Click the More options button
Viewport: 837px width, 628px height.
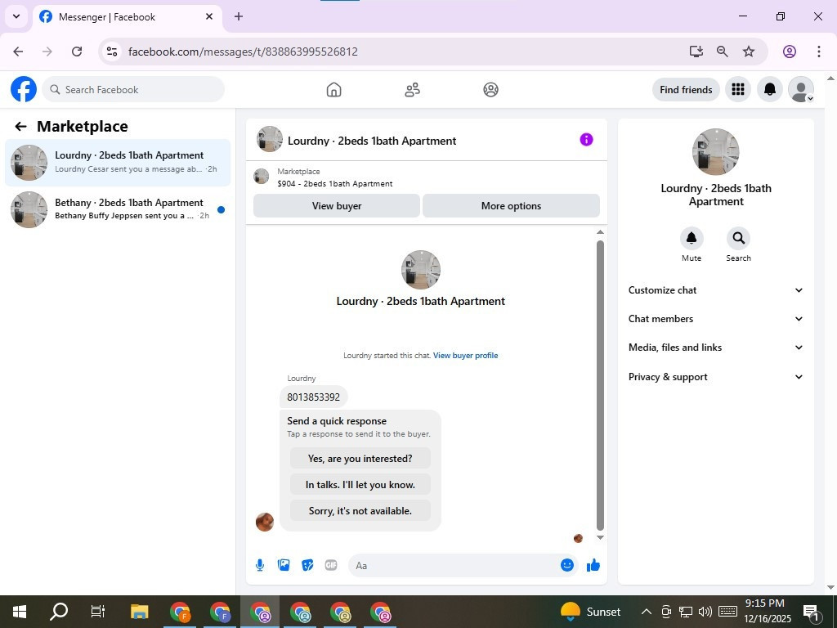(511, 205)
